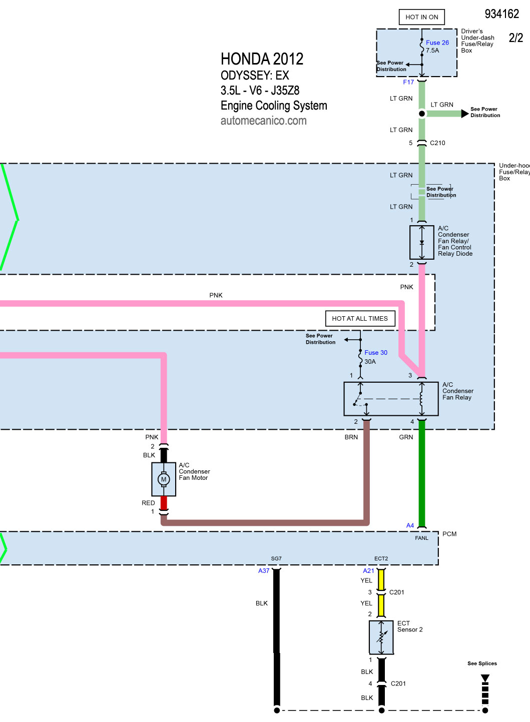Image resolution: width=530 pixels, height=722 pixels.
Task: Click the 7.5A rating text
Action: pos(432,51)
